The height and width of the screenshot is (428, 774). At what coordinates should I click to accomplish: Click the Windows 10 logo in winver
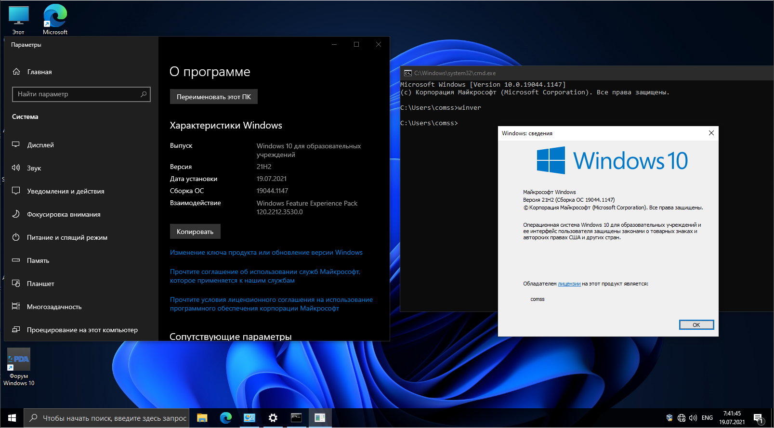613,160
